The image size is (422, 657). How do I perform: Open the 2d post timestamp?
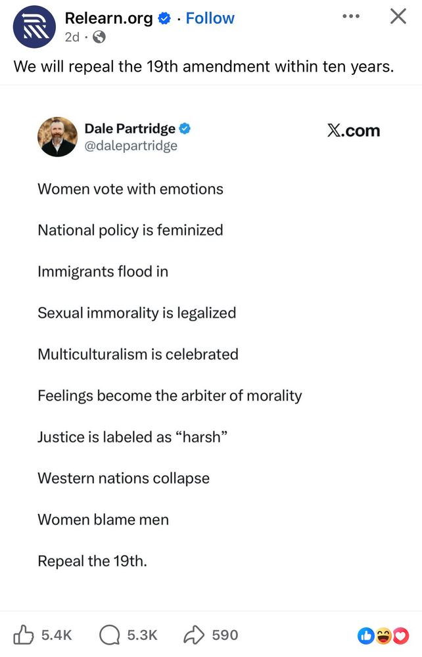(72, 37)
